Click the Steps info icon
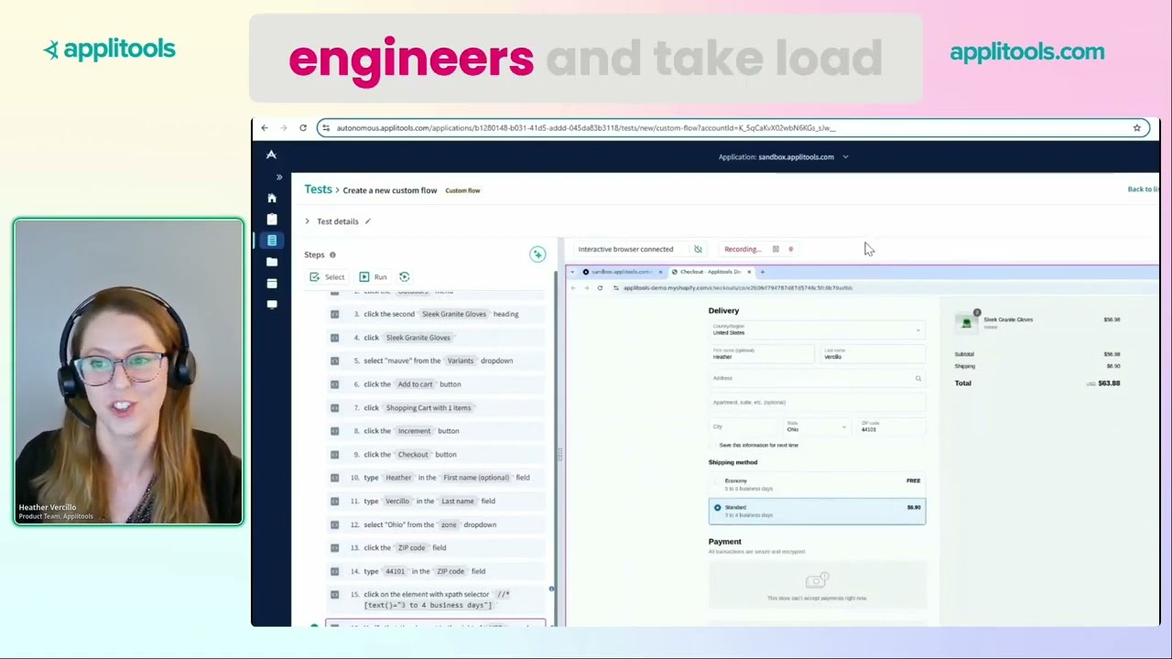1172x659 pixels. [x=332, y=255]
